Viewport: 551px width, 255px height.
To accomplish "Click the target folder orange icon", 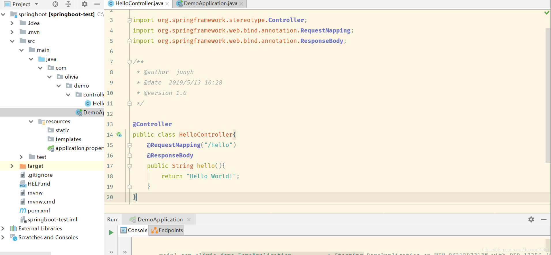I will click(23, 166).
